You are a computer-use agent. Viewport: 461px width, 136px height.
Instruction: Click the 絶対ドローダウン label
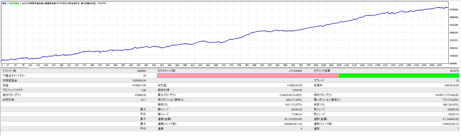click(x=12, y=95)
